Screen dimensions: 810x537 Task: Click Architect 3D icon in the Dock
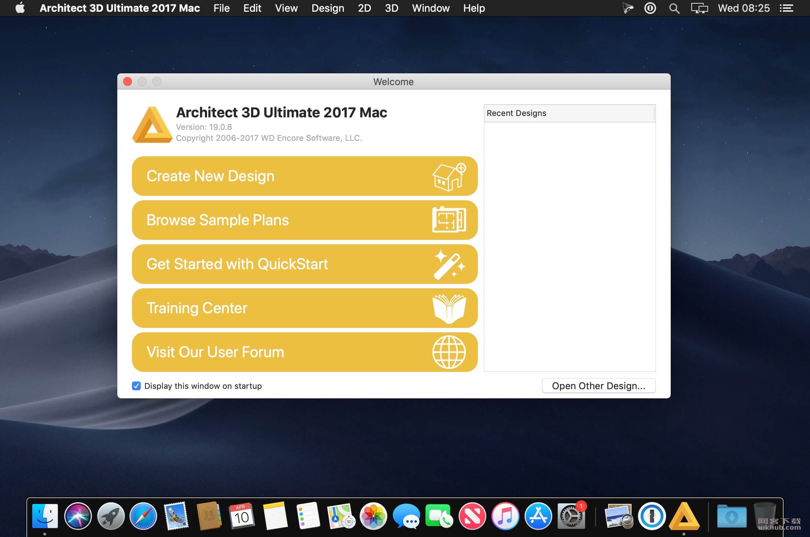(684, 516)
